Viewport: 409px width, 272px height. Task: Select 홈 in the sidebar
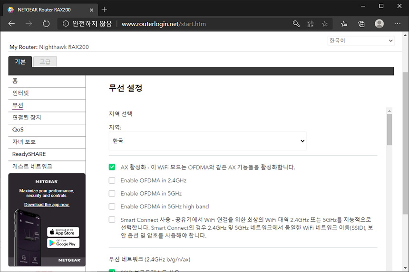(x=47, y=81)
